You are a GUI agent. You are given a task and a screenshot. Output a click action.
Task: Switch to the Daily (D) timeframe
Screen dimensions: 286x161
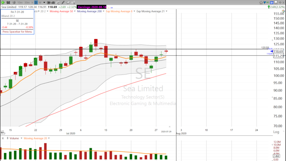[x=36, y=2]
